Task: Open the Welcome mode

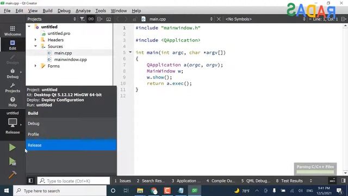Action: [13, 31]
